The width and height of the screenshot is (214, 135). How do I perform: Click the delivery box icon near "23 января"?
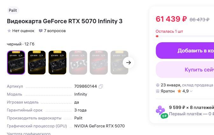(x=158, y=85)
